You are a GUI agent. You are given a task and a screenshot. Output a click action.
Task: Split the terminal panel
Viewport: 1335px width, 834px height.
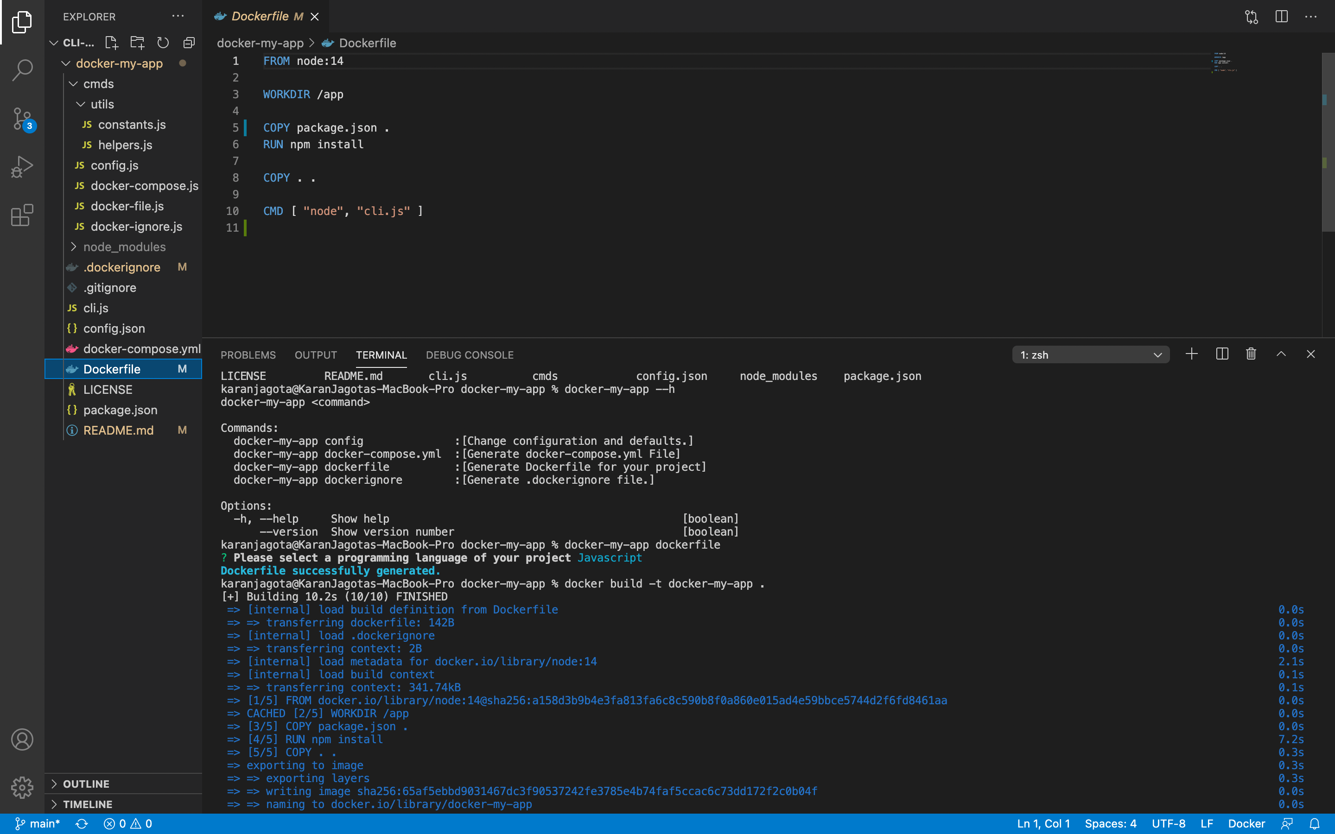click(1222, 354)
